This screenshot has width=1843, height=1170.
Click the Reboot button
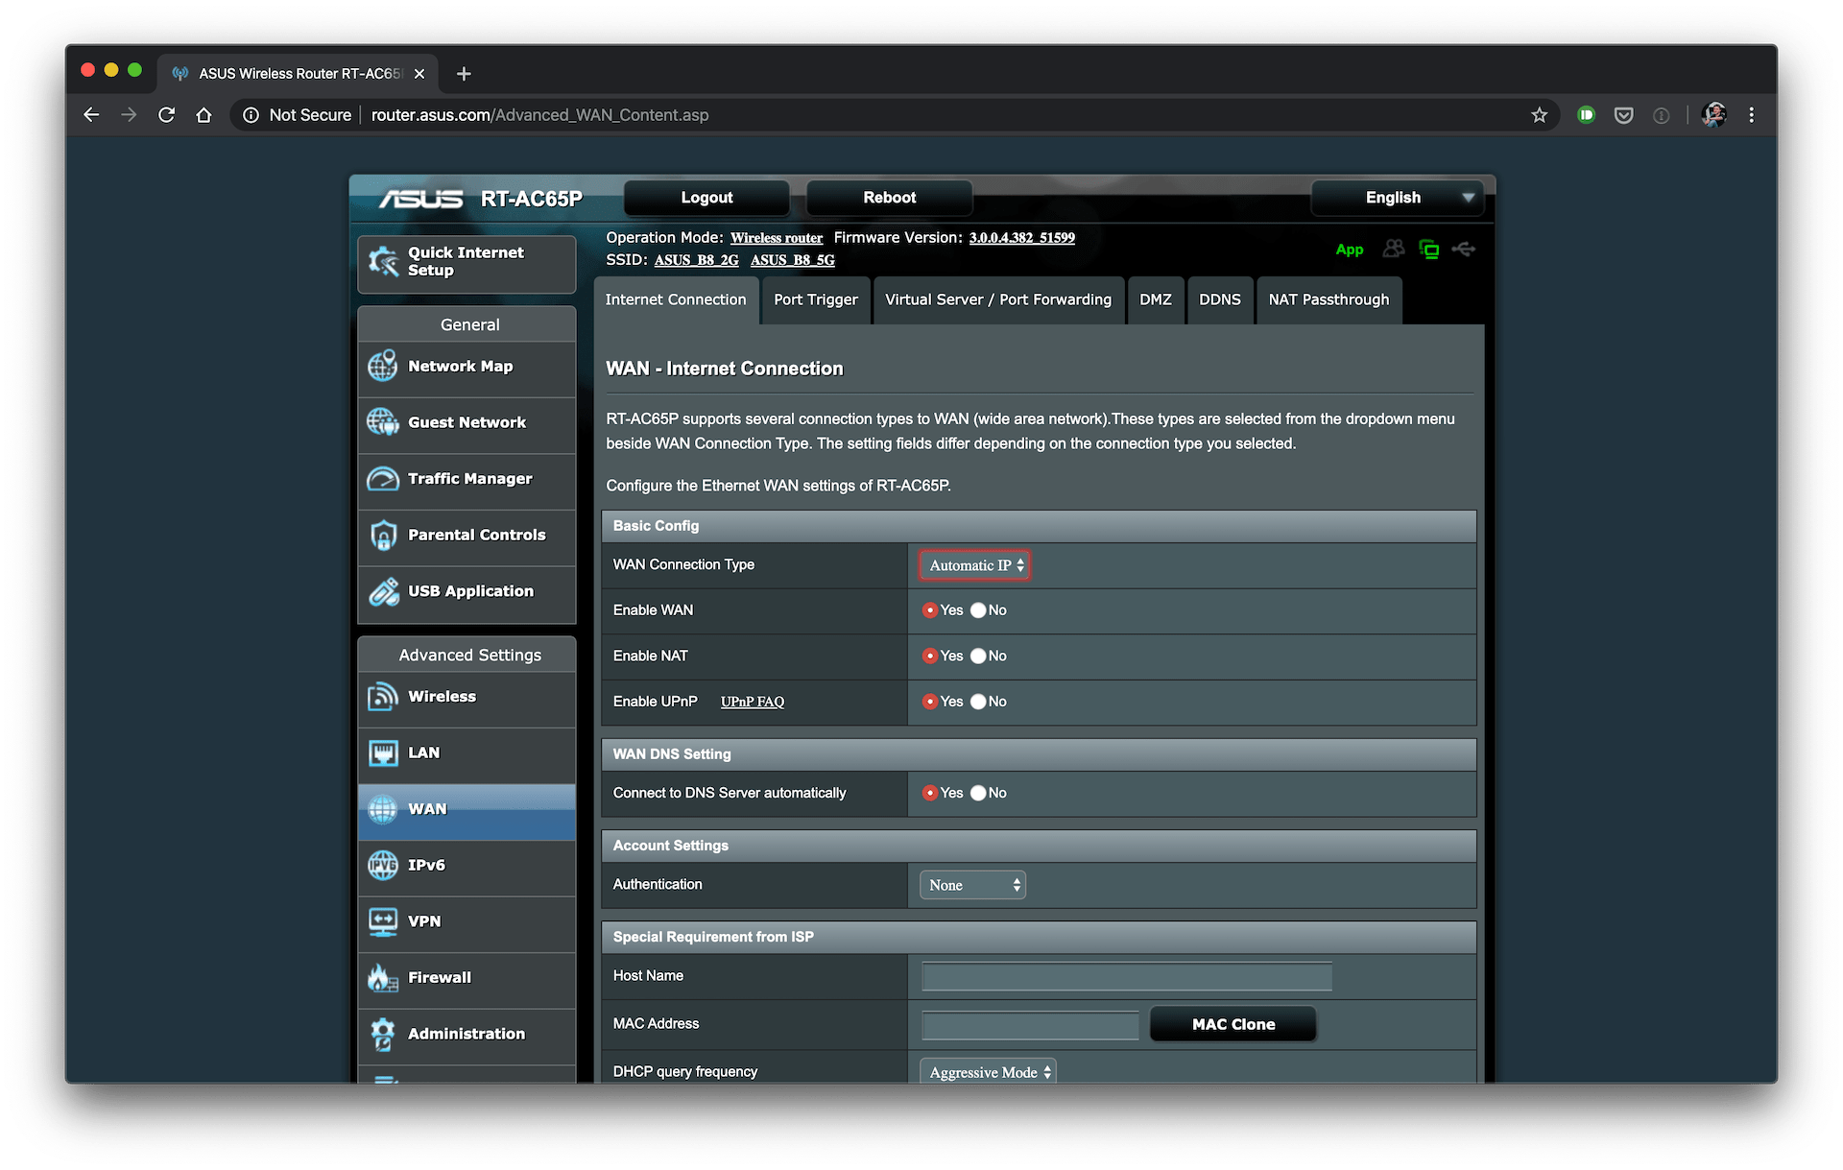click(x=889, y=198)
